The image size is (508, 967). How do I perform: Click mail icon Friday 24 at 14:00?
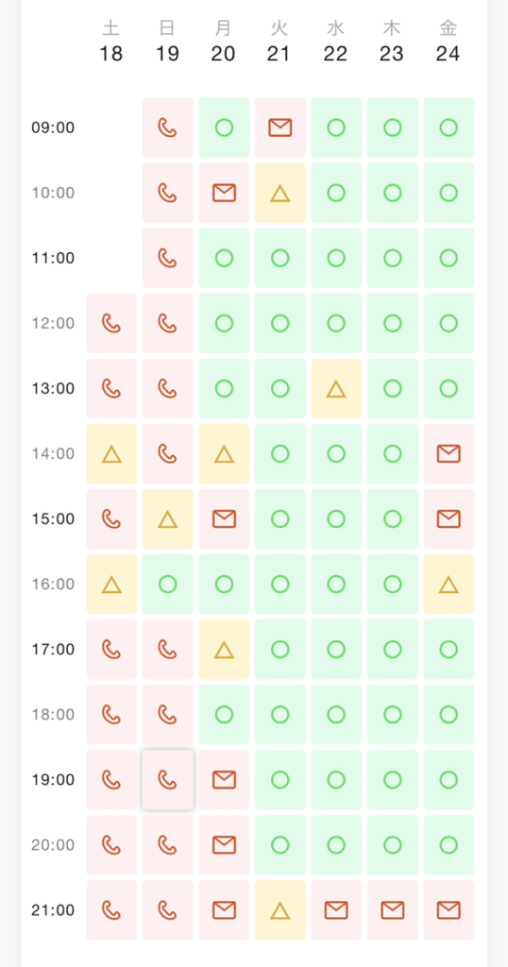pyautogui.click(x=449, y=454)
